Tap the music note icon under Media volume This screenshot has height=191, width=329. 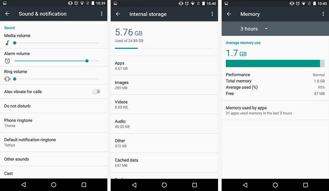7,43
